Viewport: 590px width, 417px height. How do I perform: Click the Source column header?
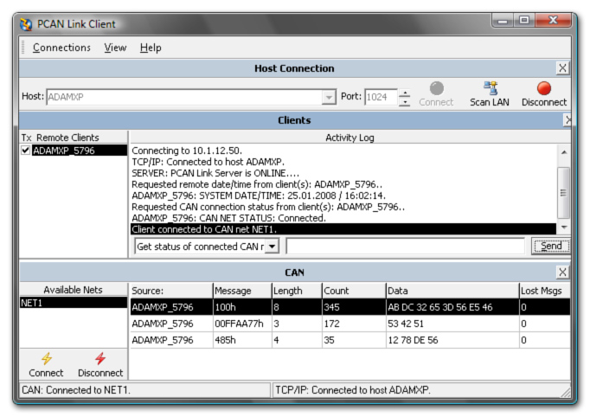click(x=171, y=291)
